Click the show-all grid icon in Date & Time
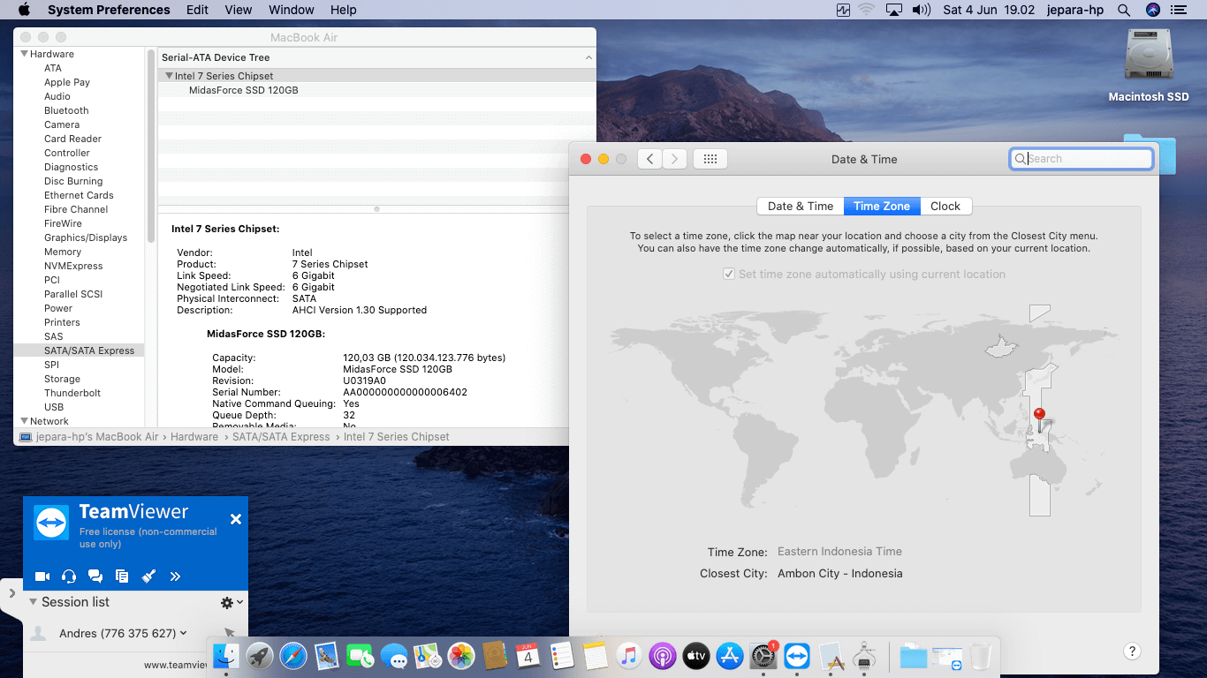Viewport: 1207px width, 678px height. (710, 159)
